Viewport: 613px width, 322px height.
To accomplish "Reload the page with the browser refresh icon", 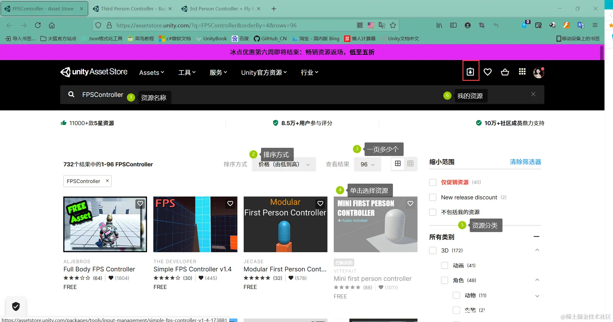I will 38,25.
